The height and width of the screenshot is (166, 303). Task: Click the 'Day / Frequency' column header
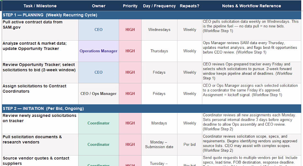[159, 6]
